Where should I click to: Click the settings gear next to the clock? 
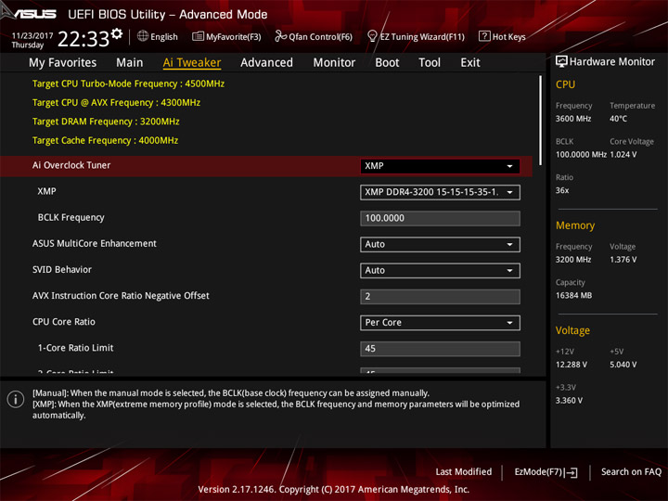point(117,33)
